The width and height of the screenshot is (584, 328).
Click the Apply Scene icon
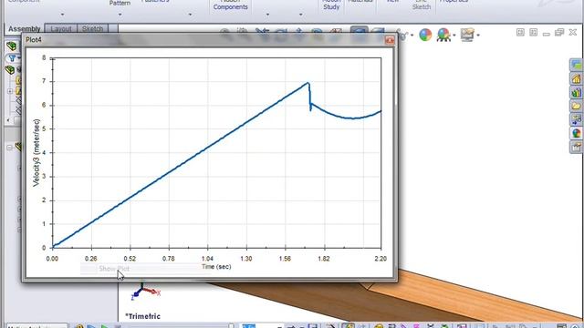443,35
